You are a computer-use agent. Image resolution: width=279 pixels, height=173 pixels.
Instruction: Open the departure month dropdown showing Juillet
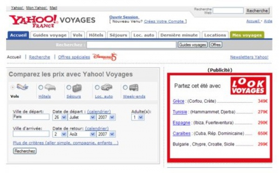[x=82, y=117]
